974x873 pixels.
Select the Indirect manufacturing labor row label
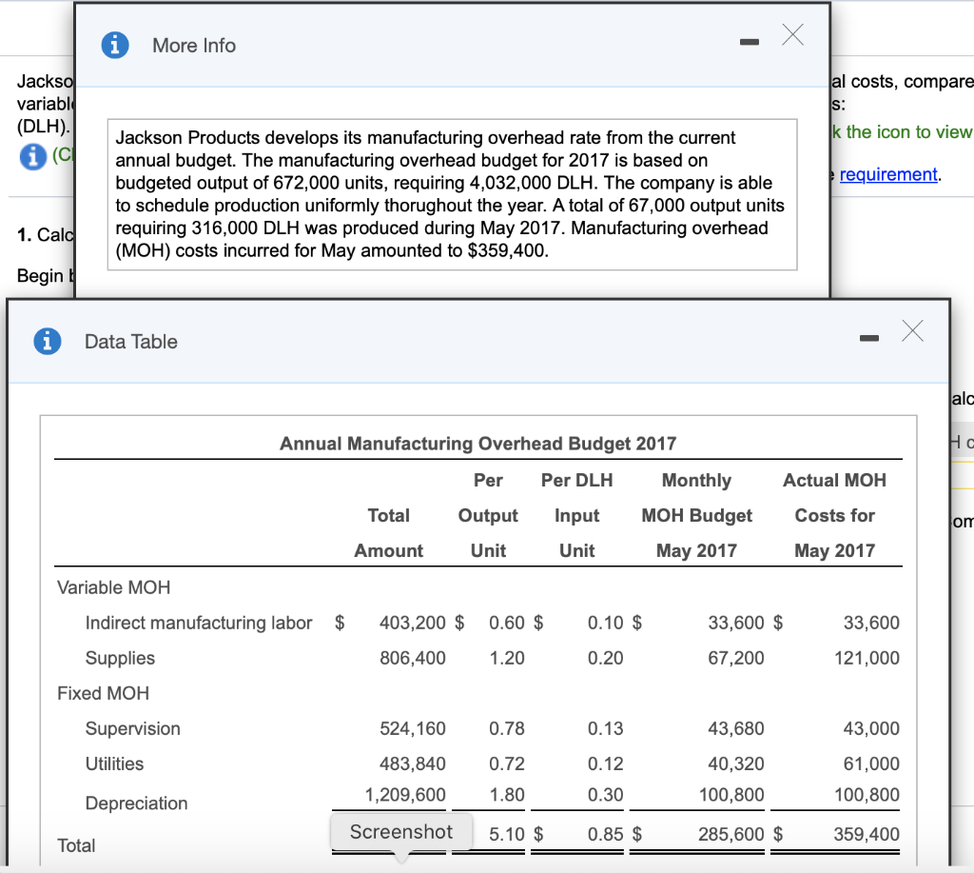[198, 623]
